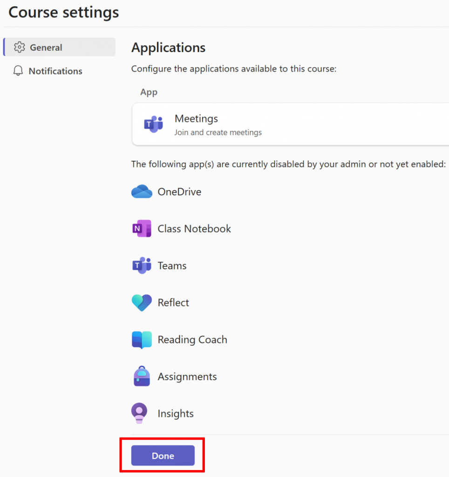Click the Reading Coach book icon

pyautogui.click(x=142, y=340)
